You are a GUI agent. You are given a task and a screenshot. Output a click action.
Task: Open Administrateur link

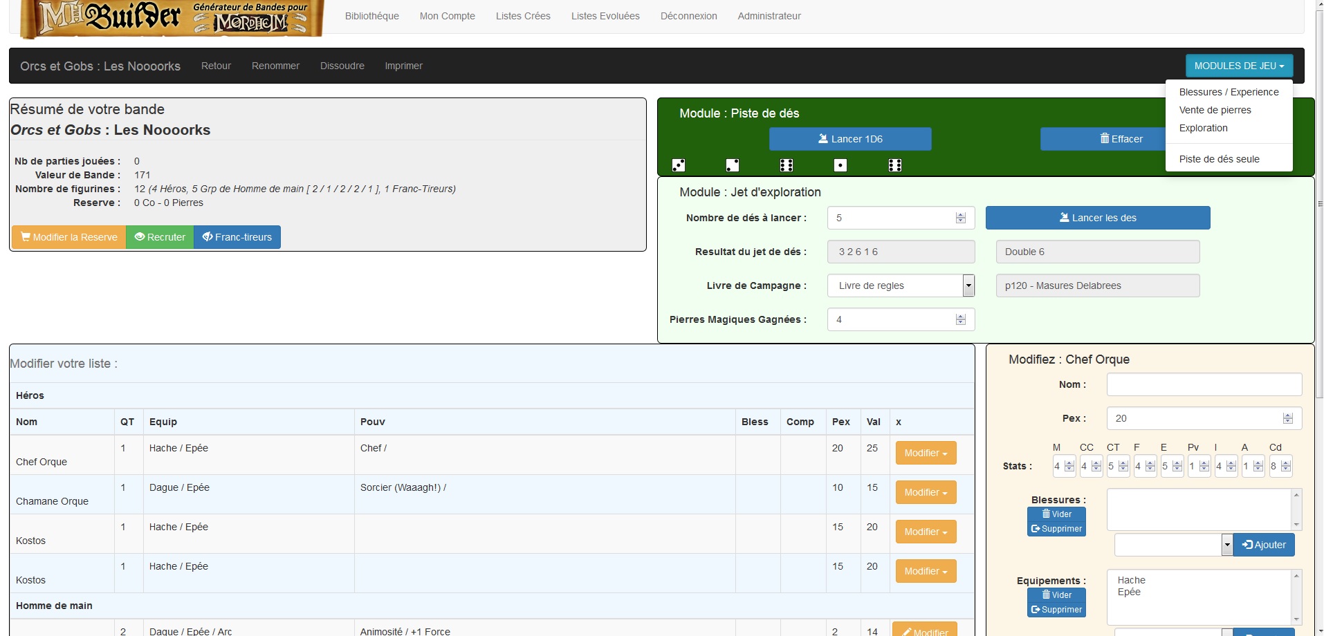[769, 16]
